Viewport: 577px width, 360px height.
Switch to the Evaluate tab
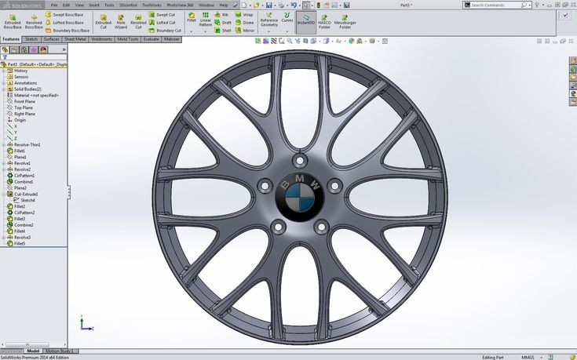[x=151, y=39]
